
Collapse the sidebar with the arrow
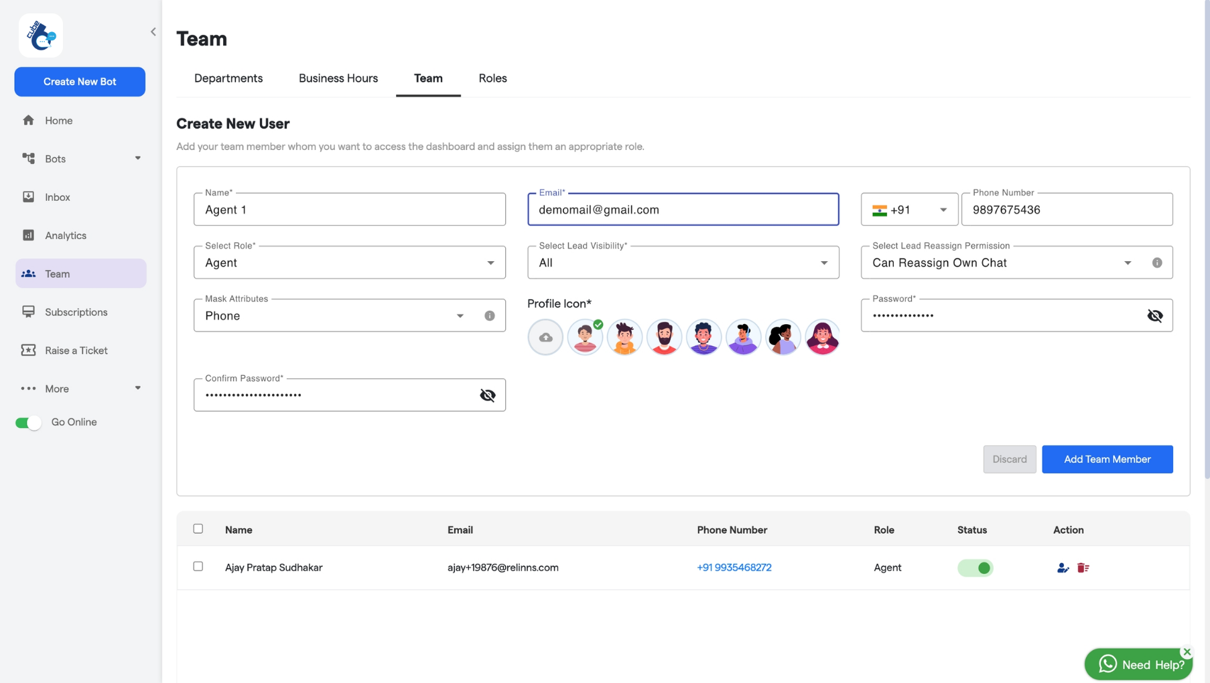(x=153, y=31)
